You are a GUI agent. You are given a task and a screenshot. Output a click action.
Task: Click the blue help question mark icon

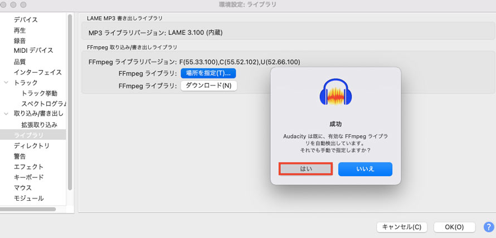point(488,227)
